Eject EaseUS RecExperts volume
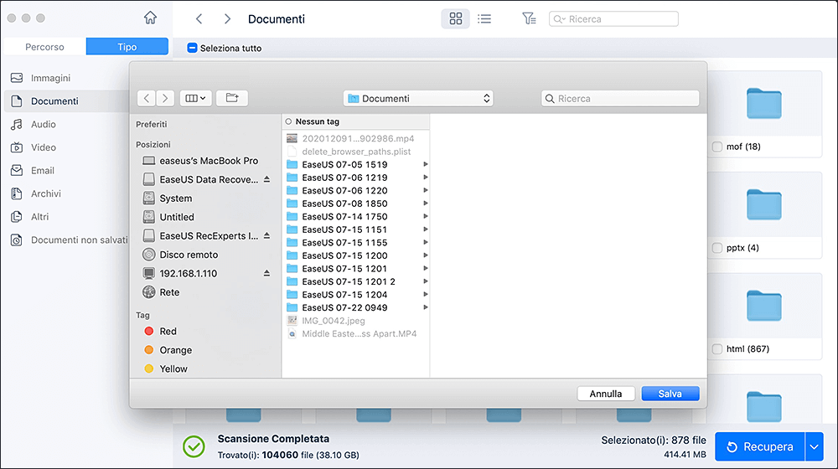 [x=266, y=235]
